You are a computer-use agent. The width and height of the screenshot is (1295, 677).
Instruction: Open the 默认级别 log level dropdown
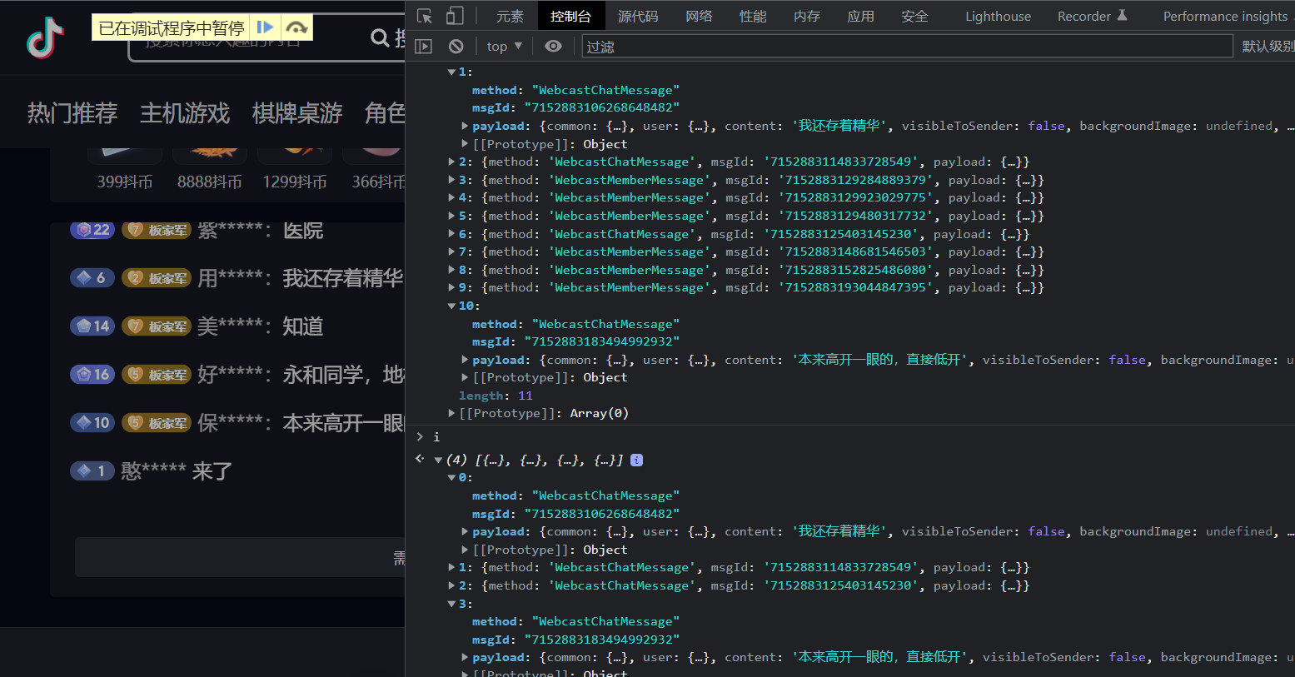1268,47
